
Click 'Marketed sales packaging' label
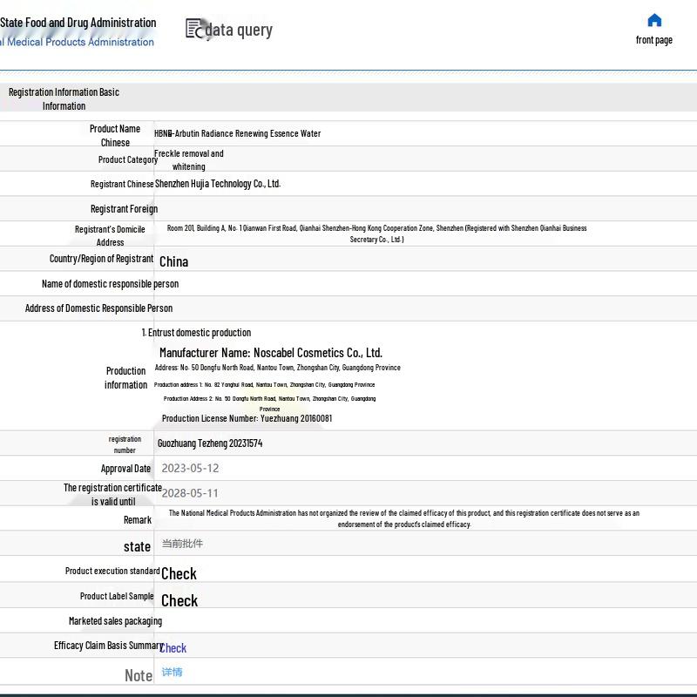tap(115, 621)
